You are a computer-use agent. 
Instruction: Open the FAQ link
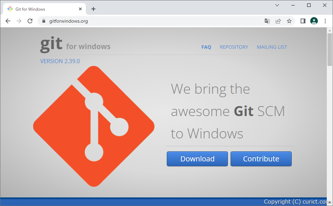click(206, 47)
